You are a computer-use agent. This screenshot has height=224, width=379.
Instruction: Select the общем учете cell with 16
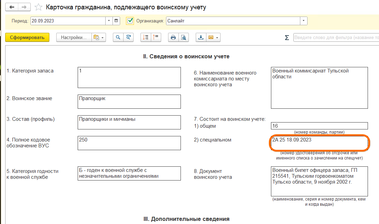click(319, 126)
